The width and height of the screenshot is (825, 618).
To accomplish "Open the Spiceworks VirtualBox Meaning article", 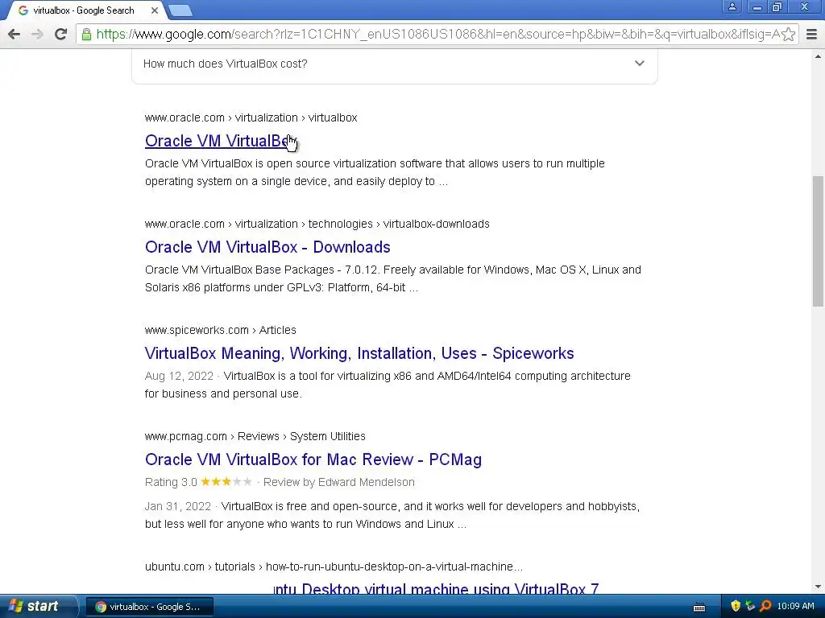I will pyautogui.click(x=359, y=353).
